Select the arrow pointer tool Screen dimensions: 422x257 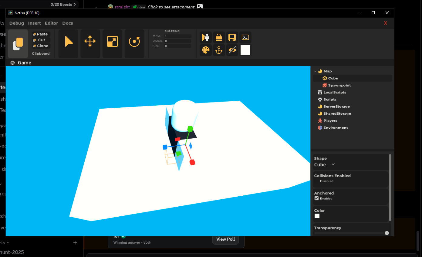pyautogui.click(x=69, y=42)
